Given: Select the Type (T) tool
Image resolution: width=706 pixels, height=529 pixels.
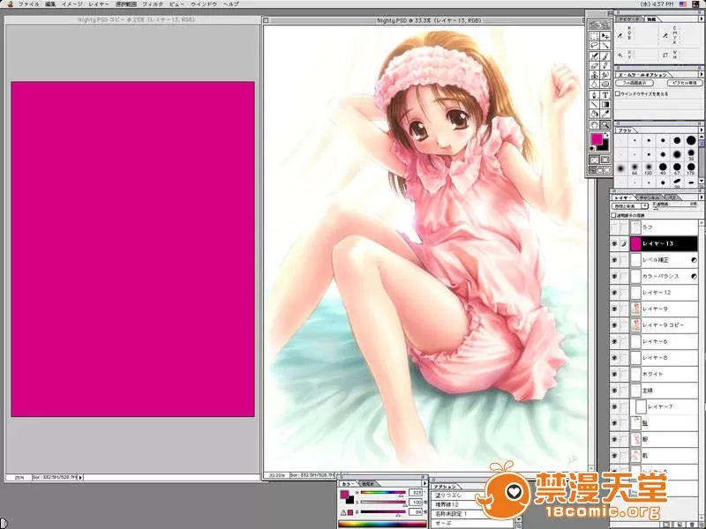Looking at the screenshot, I should point(606,94).
